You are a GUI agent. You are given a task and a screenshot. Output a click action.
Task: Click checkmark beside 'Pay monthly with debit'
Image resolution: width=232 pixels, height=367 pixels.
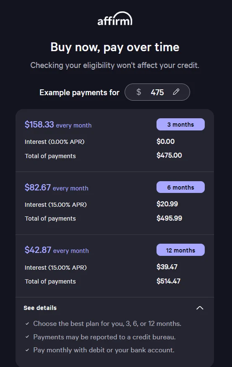[x=27, y=350]
